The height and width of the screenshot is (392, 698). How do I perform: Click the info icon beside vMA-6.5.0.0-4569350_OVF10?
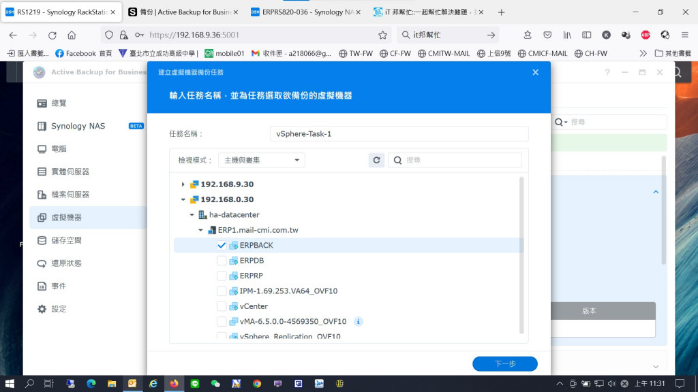(x=359, y=321)
